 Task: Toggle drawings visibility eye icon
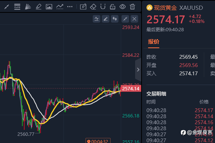(122, 7)
